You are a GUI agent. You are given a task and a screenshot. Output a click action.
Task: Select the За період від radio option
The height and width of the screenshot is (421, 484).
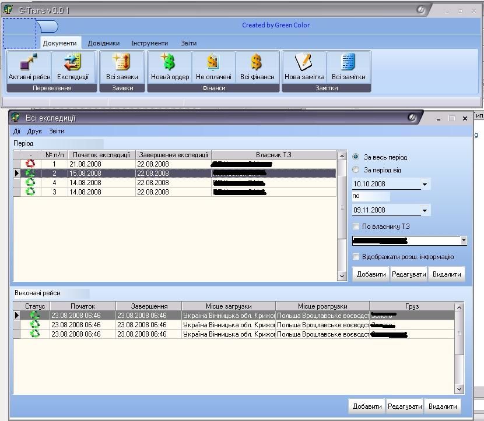(356, 170)
